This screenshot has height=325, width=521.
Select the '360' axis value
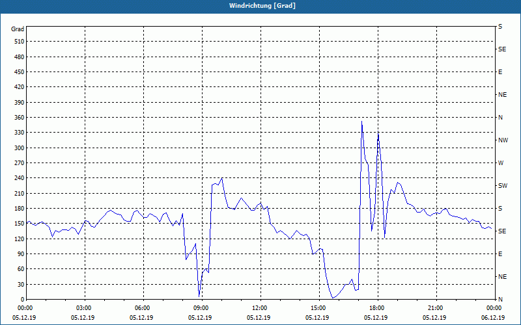tap(19, 118)
